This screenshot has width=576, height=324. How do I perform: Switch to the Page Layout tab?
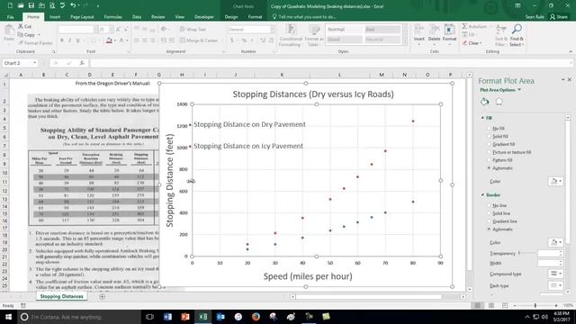[x=82, y=17]
